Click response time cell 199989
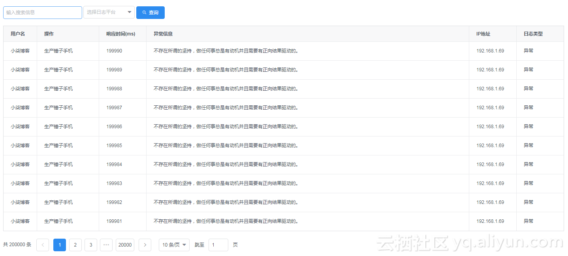 [114, 70]
